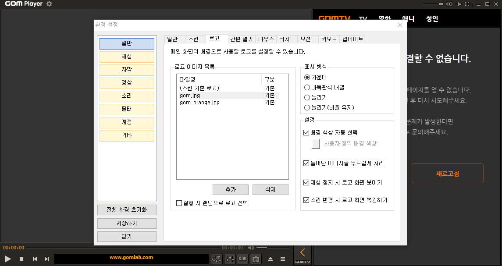This screenshot has height=266, width=502.
Task: Jump to previous file in playlist
Action: [35, 259]
